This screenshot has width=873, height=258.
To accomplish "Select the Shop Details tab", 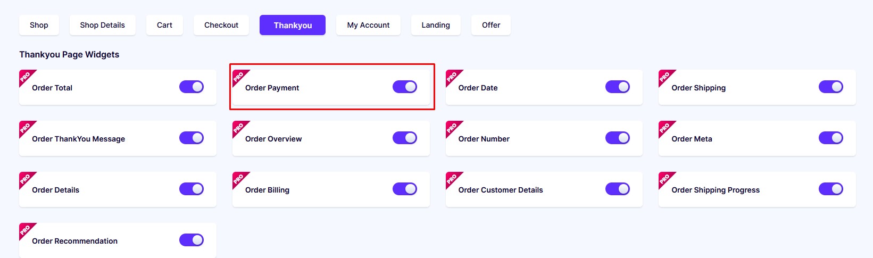I will pos(102,25).
